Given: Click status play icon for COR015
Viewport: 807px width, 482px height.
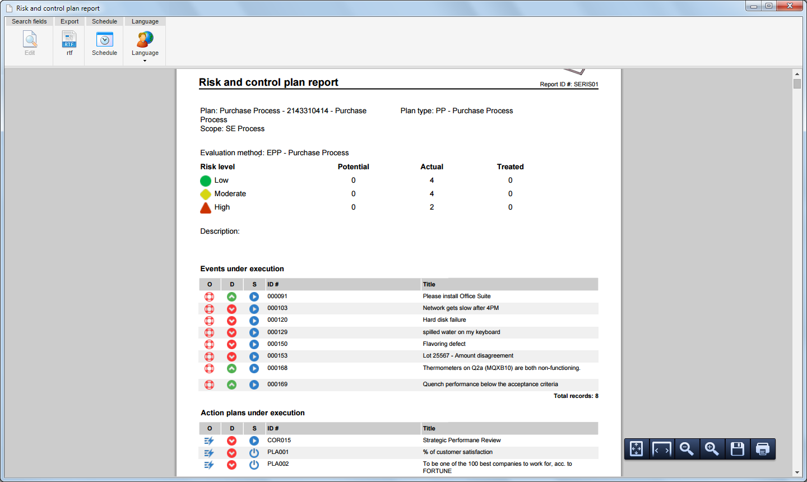Looking at the screenshot, I should pyautogui.click(x=254, y=441).
